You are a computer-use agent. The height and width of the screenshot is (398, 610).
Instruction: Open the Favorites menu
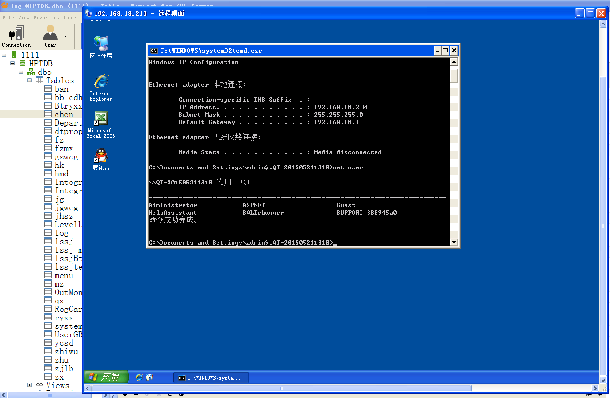(x=46, y=18)
